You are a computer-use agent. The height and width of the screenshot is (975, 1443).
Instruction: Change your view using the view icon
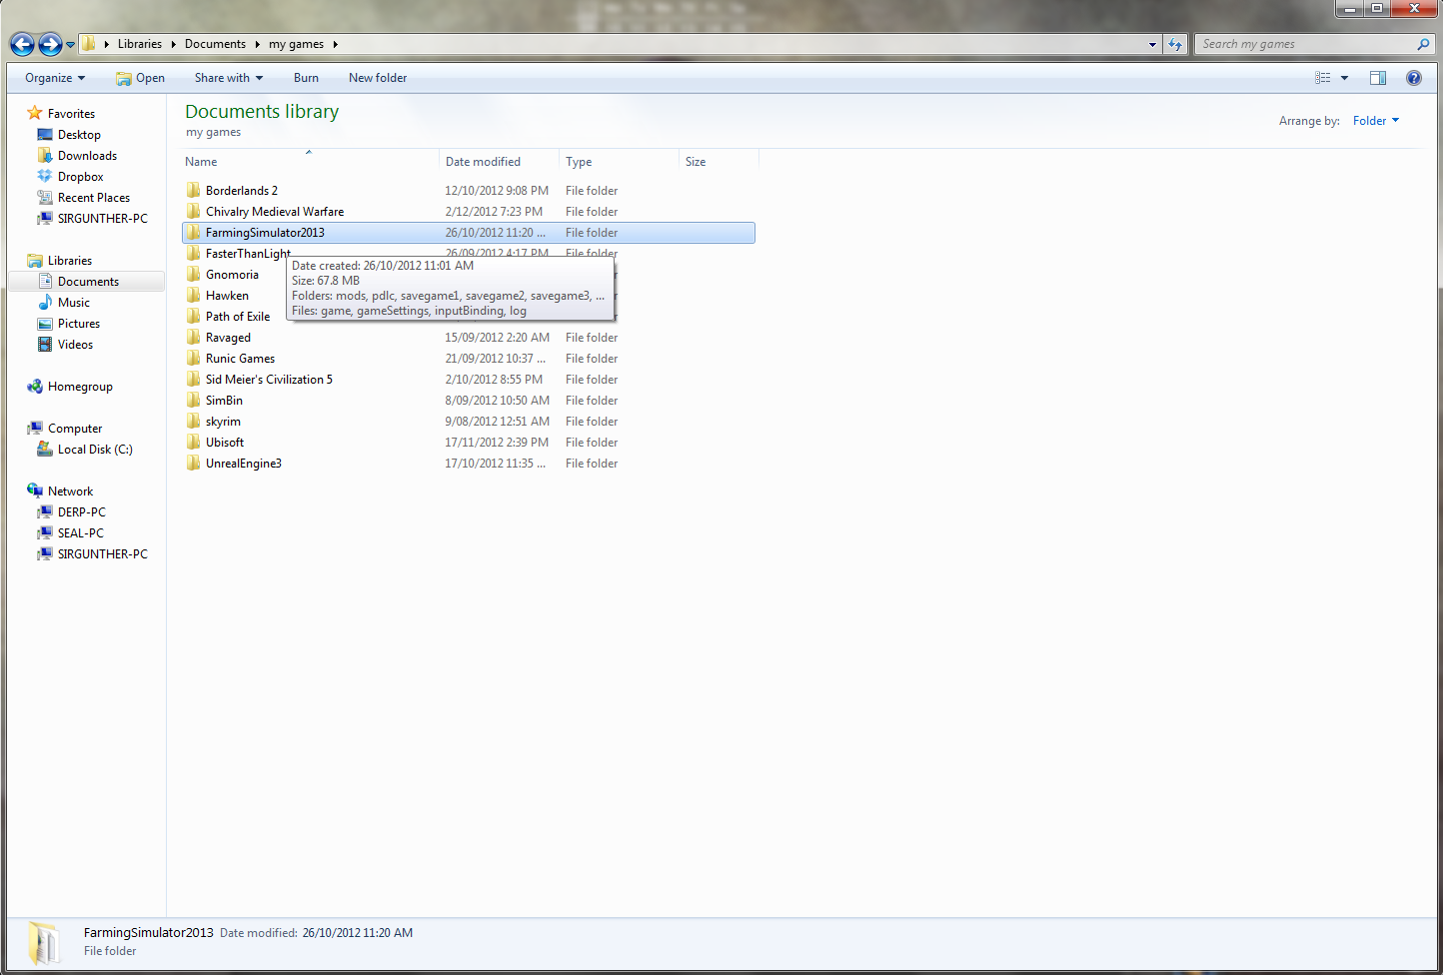(1323, 78)
